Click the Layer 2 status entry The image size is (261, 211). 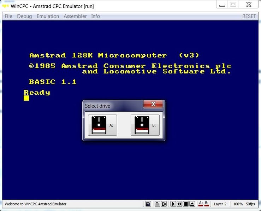220,204
